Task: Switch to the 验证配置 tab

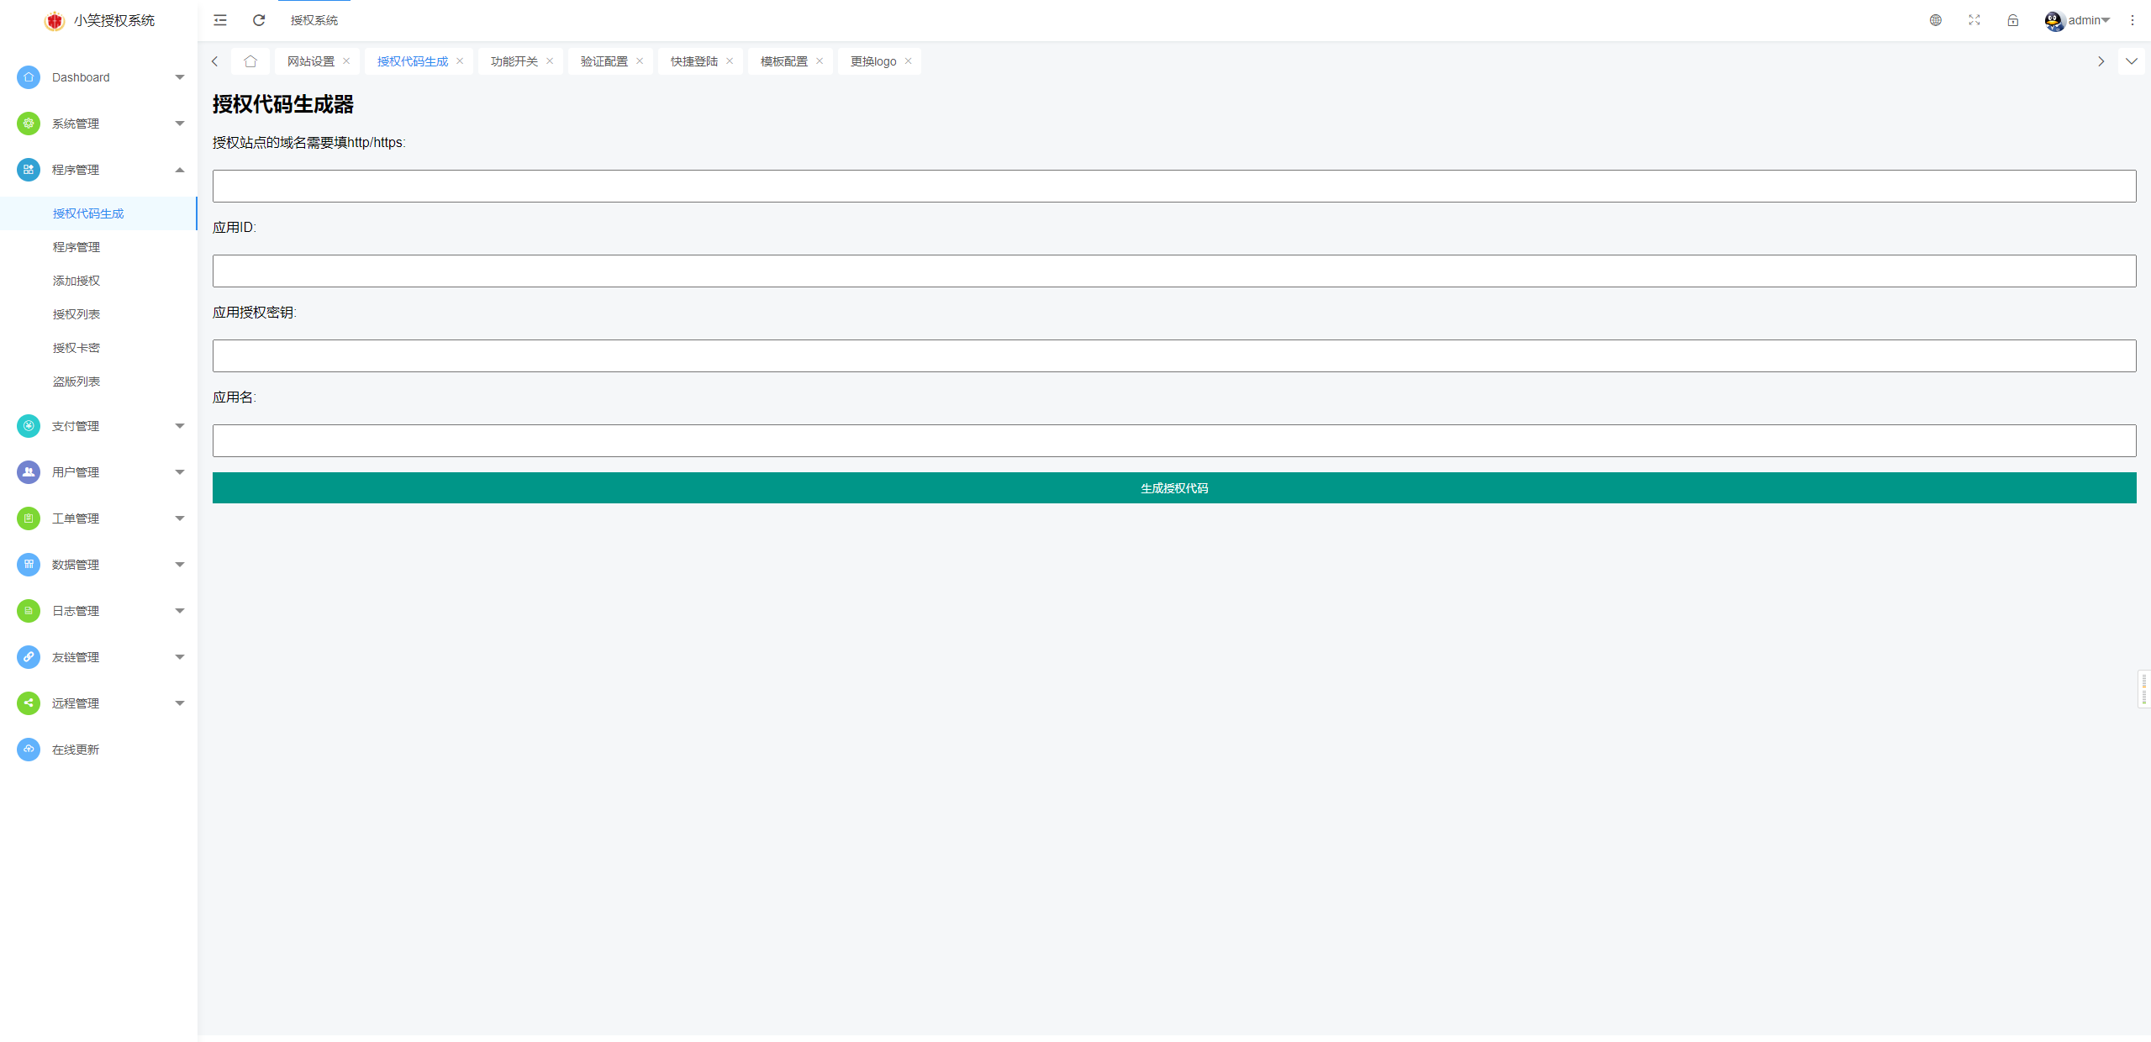Action: point(604,61)
